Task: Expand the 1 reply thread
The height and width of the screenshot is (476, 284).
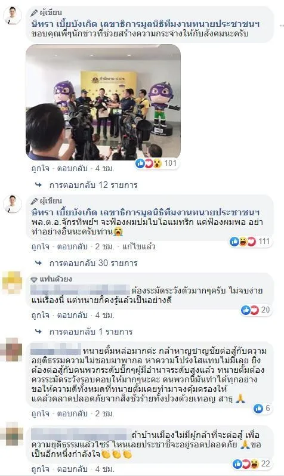Action: 91,332
